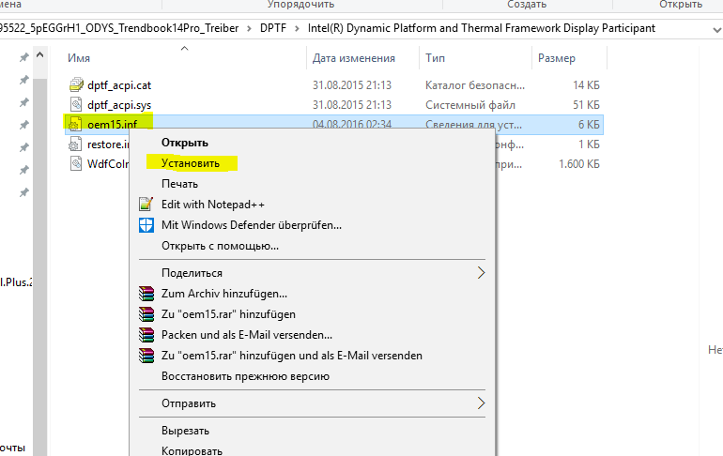Click the 51 КБ size cell
This screenshot has width=723, height=456.
pos(586,105)
